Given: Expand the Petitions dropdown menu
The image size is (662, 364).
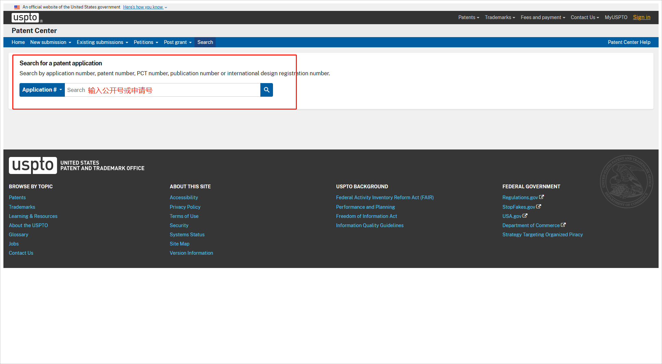Looking at the screenshot, I should click(x=146, y=42).
